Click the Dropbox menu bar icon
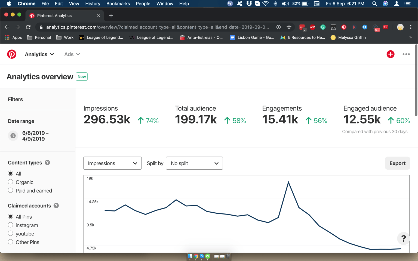Viewport: 418px width, 261px height. [249, 4]
